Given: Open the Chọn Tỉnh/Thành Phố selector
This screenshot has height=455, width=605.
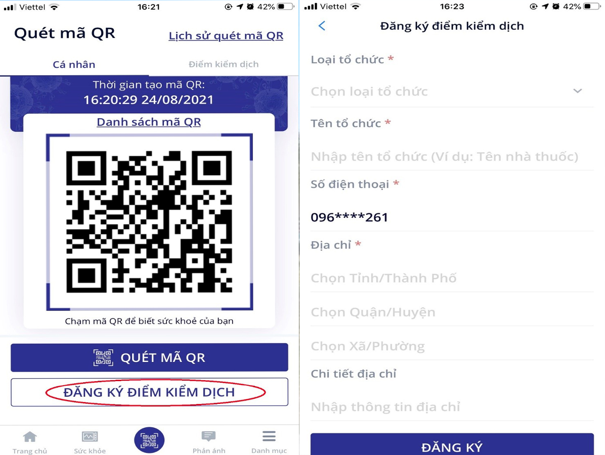Looking at the screenshot, I should (x=452, y=278).
